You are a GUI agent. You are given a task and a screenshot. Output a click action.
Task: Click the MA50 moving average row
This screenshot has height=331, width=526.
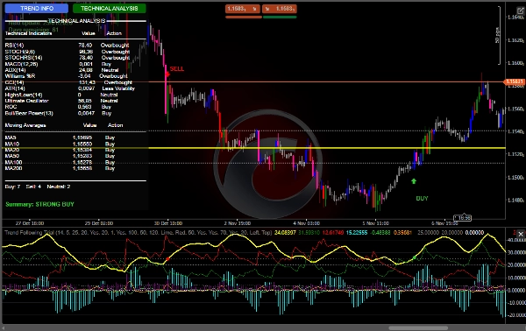(60, 156)
